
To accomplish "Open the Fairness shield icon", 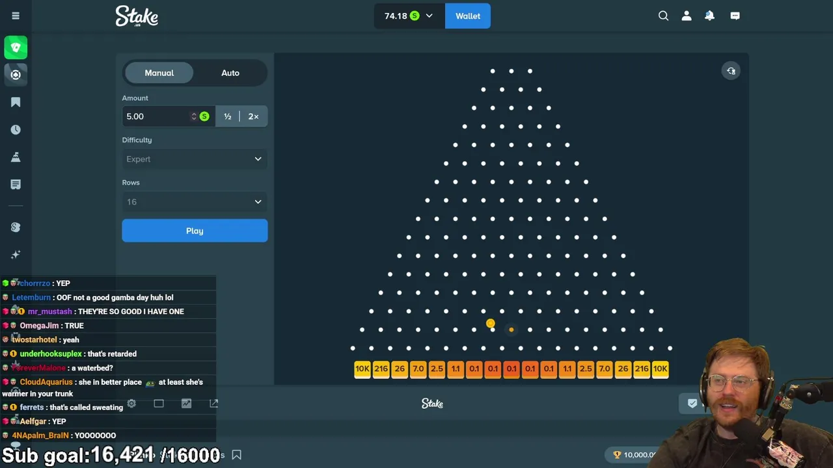I will [x=692, y=404].
